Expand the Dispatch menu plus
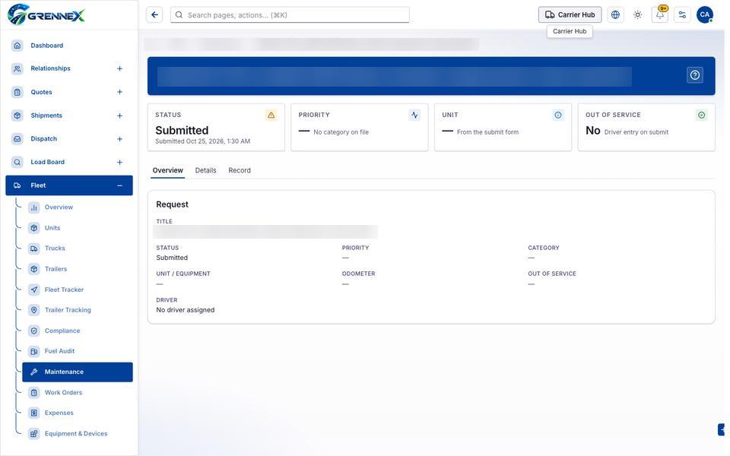The width and height of the screenshot is (730, 456). [119, 138]
